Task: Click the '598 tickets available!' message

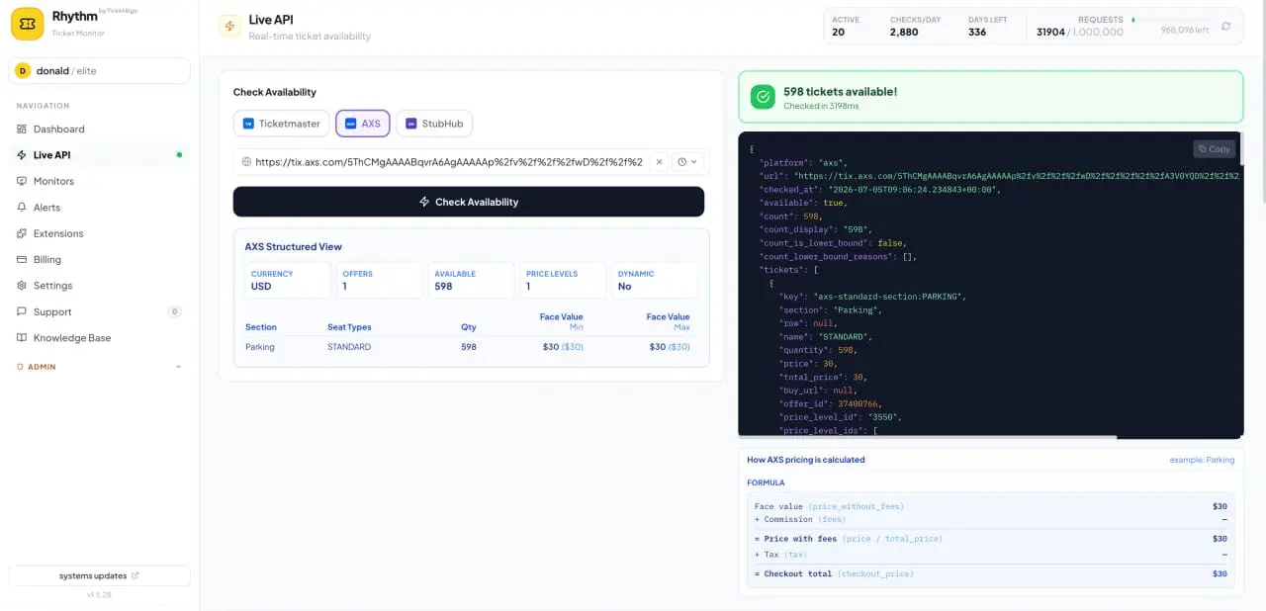Action: [841, 91]
